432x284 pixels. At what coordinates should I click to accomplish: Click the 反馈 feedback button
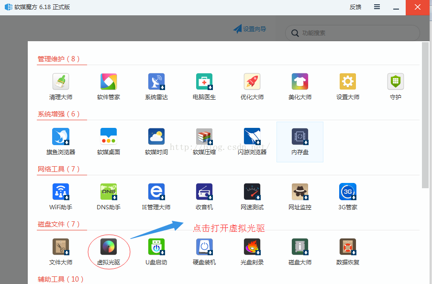(x=355, y=7)
